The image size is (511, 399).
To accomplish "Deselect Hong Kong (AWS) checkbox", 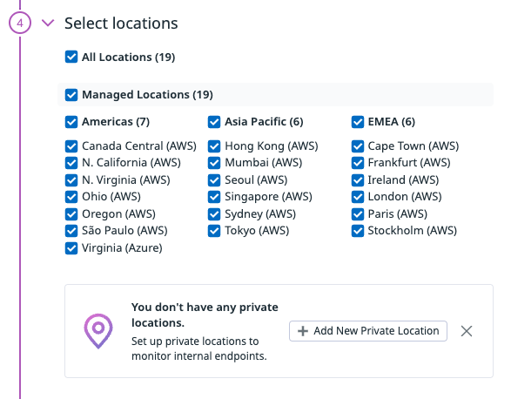I will (214, 146).
